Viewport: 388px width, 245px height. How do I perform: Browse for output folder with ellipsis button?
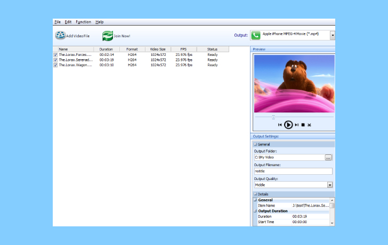pos(328,158)
